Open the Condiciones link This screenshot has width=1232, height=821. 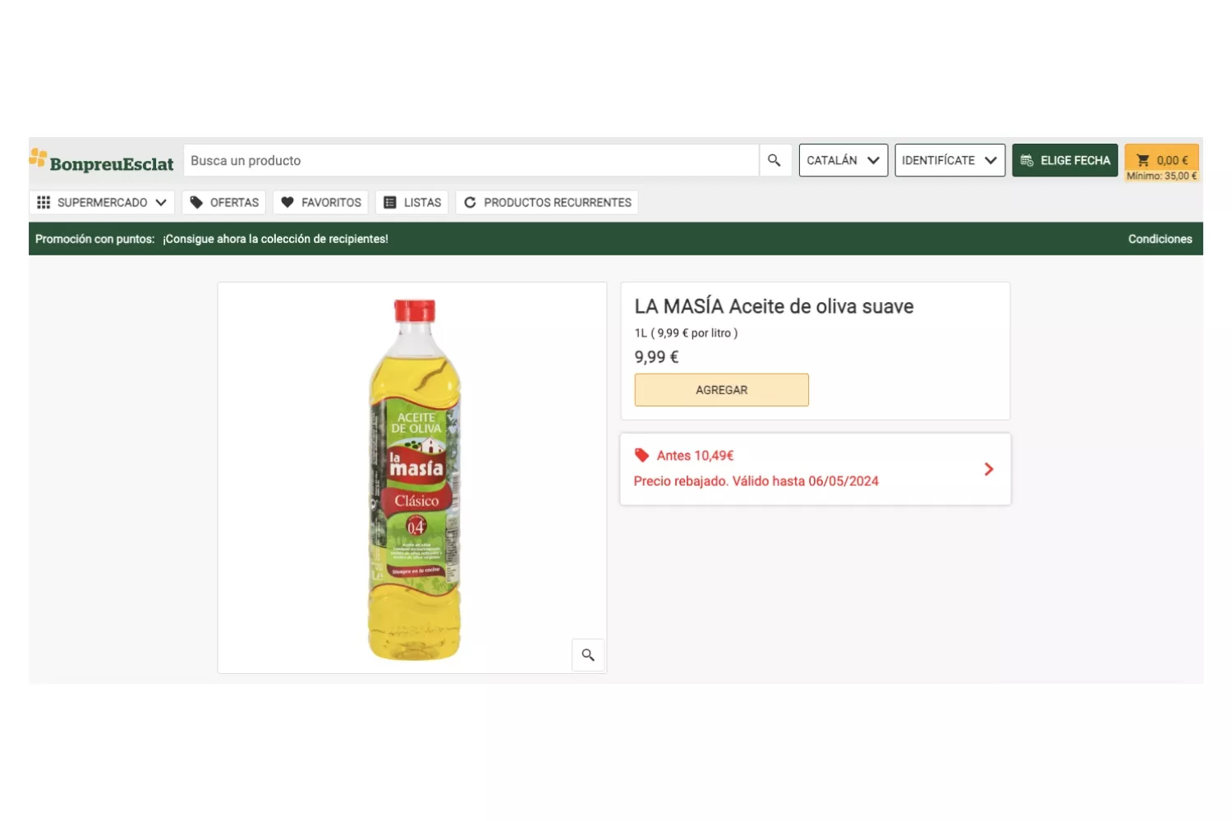point(1159,239)
